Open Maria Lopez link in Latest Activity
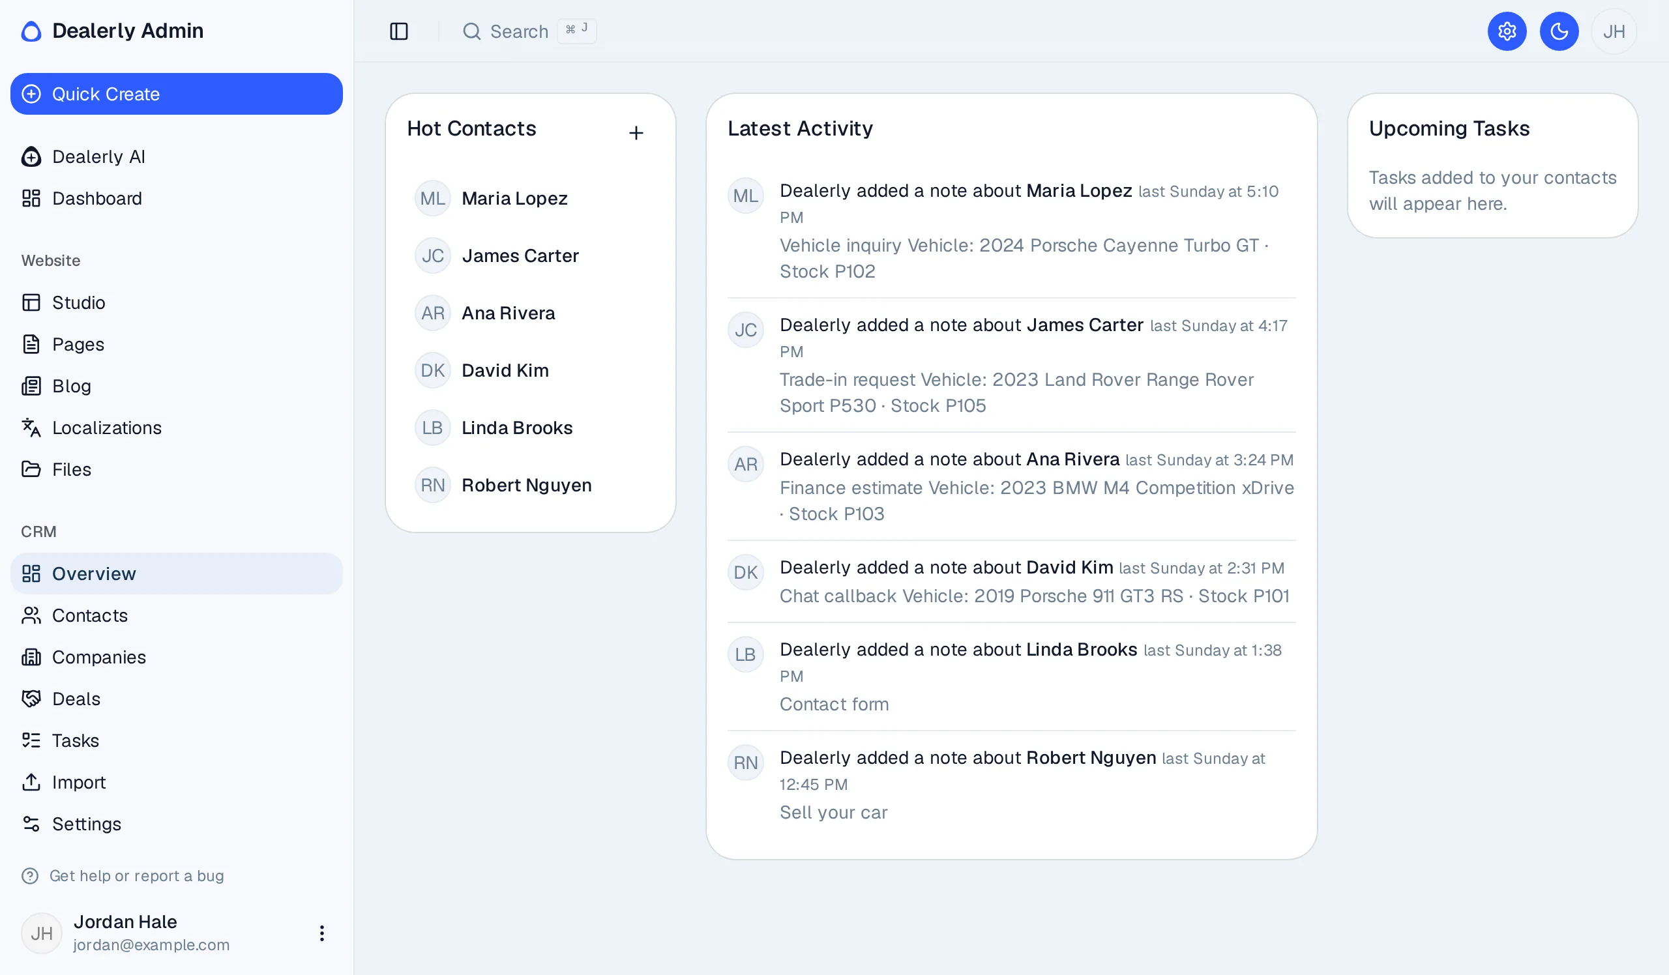 tap(1079, 190)
